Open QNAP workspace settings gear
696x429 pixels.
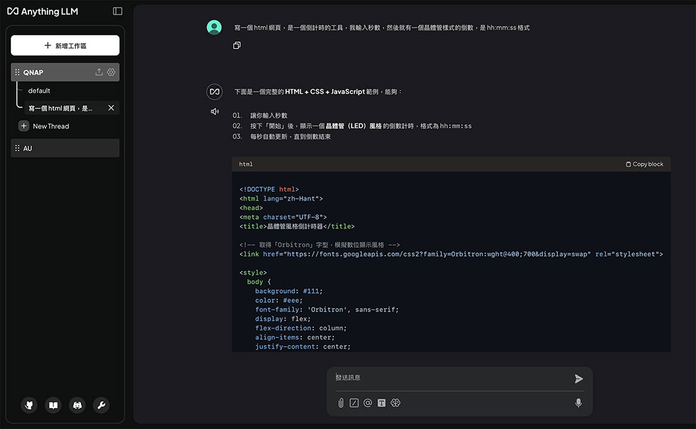111,72
